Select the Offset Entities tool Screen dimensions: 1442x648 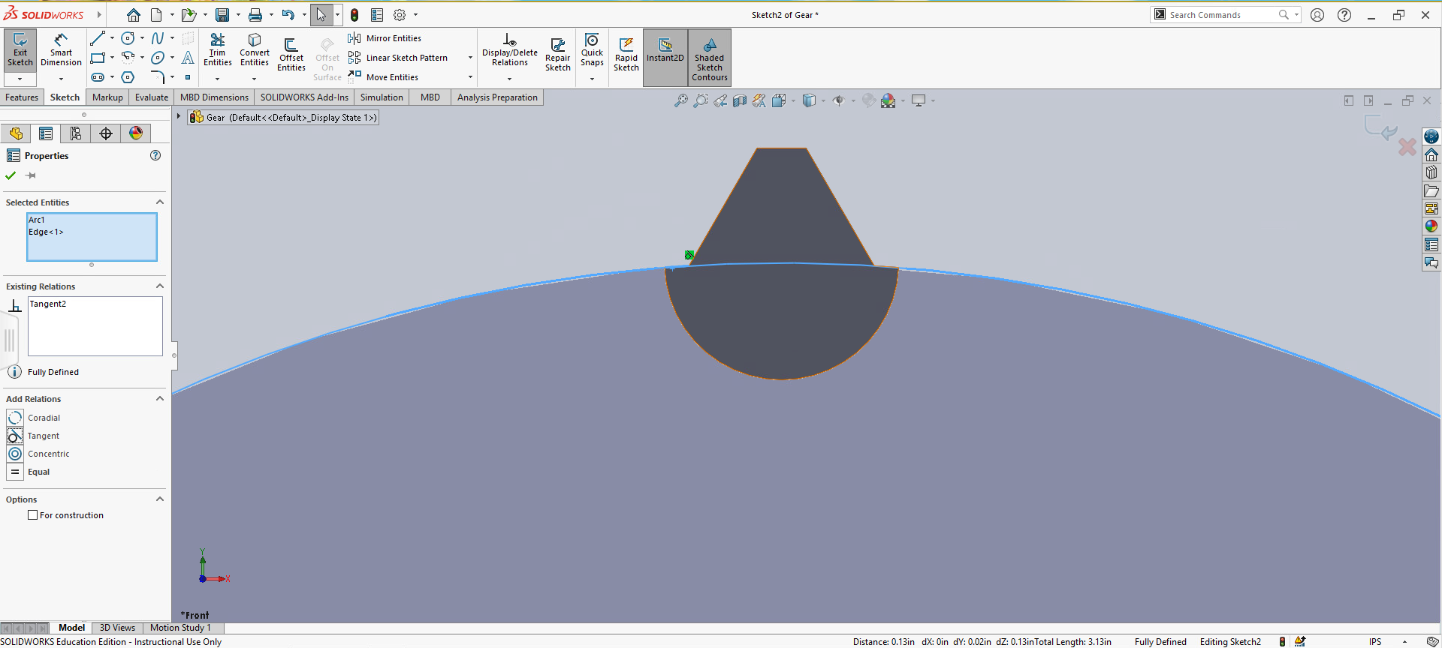pos(291,55)
